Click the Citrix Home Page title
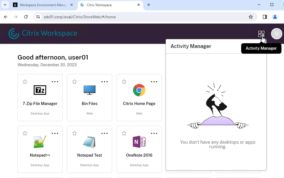284x178 pixels. (139, 104)
